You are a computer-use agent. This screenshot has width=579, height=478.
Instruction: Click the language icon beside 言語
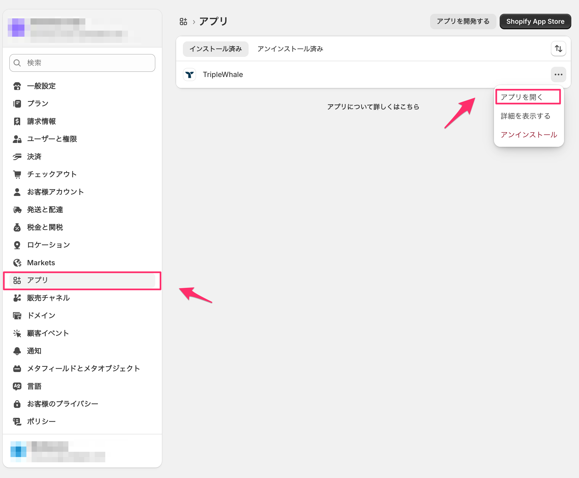tap(17, 386)
